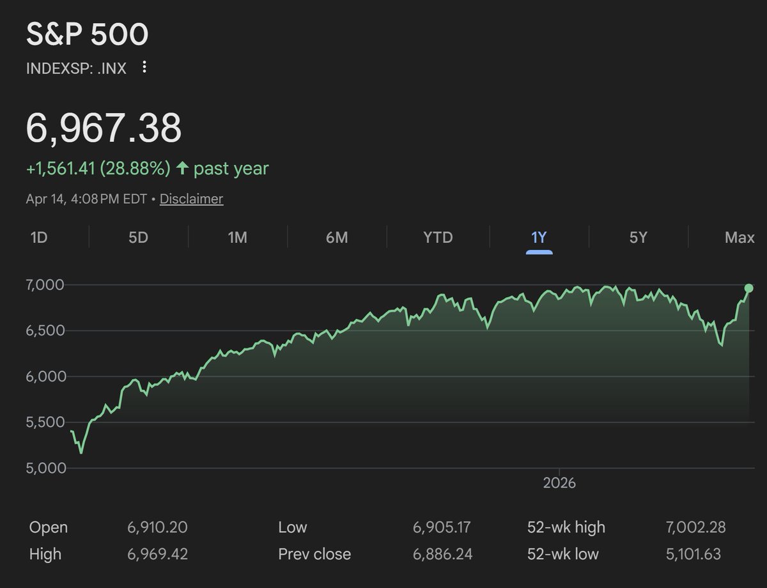
Task: Click the green up arrow icon
Action: [x=182, y=169]
